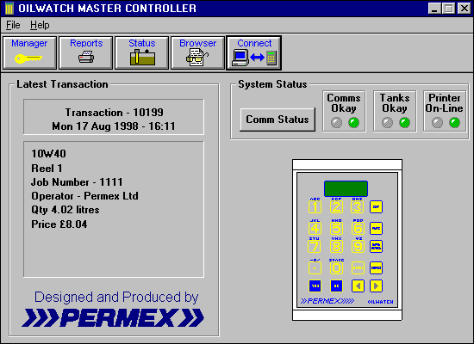Screen dimensions: 474x344
Task: Tap keypad key 7
Action: pos(314,247)
